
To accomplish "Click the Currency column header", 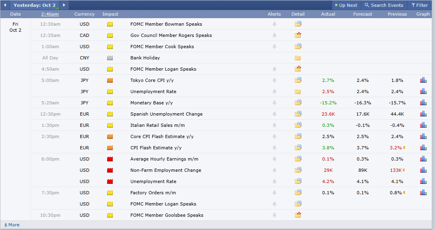I will pyautogui.click(x=84, y=14).
